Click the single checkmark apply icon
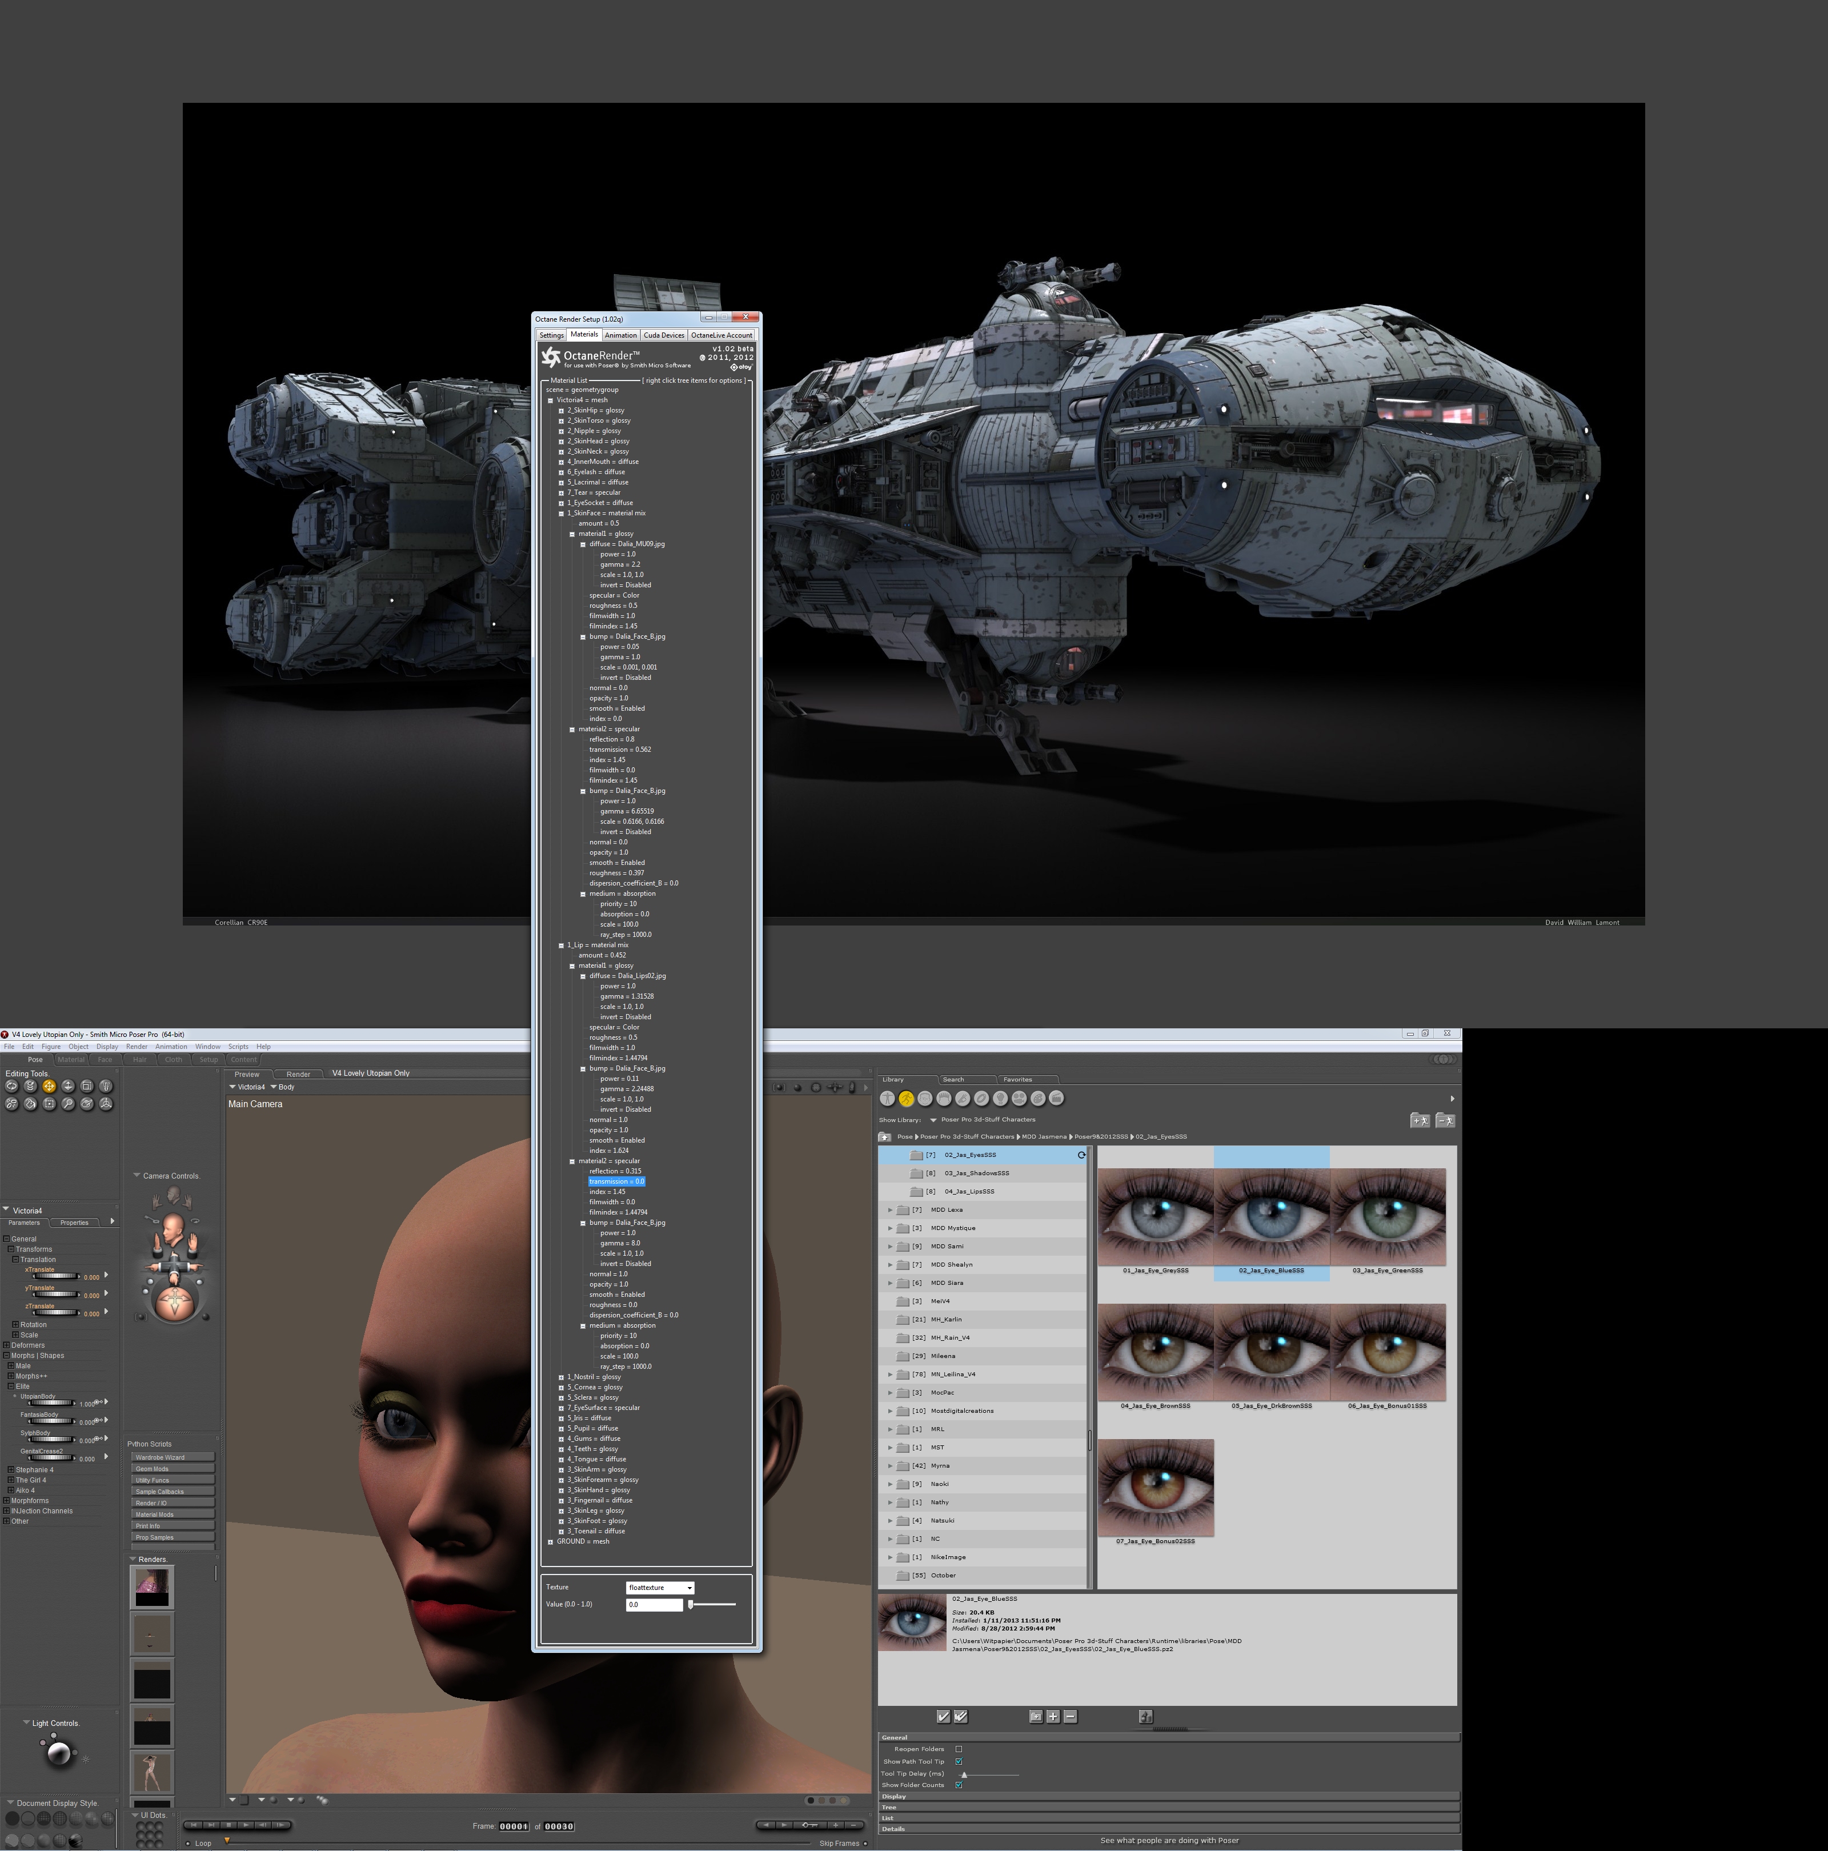 [x=943, y=1717]
